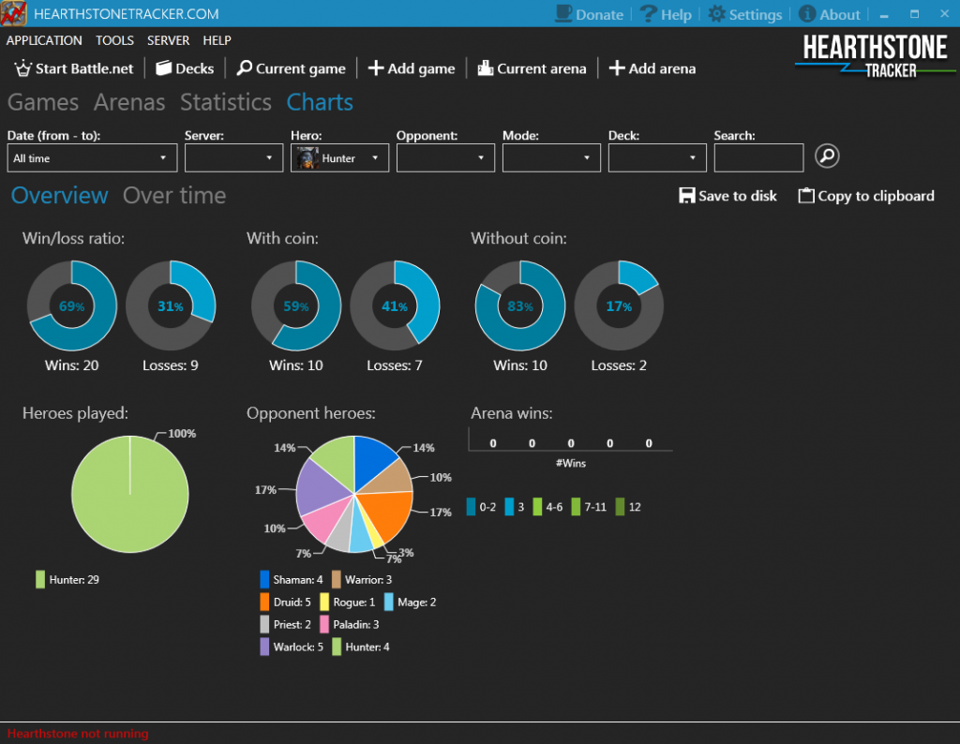Open the SERVER menu
960x744 pixels.
pyautogui.click(x=168, y=40)
